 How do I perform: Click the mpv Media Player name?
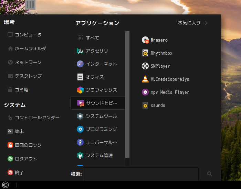(170, 92)
